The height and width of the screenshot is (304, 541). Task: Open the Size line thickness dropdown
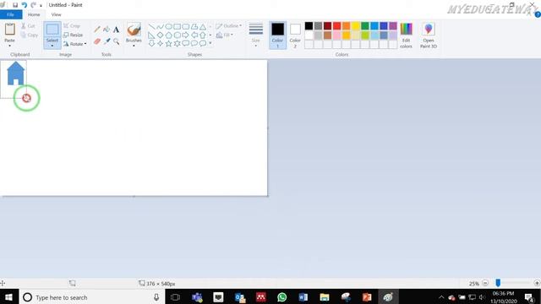tap(255, 35)
